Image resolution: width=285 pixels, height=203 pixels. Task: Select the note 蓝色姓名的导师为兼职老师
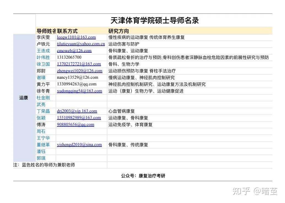pos(48,165)
